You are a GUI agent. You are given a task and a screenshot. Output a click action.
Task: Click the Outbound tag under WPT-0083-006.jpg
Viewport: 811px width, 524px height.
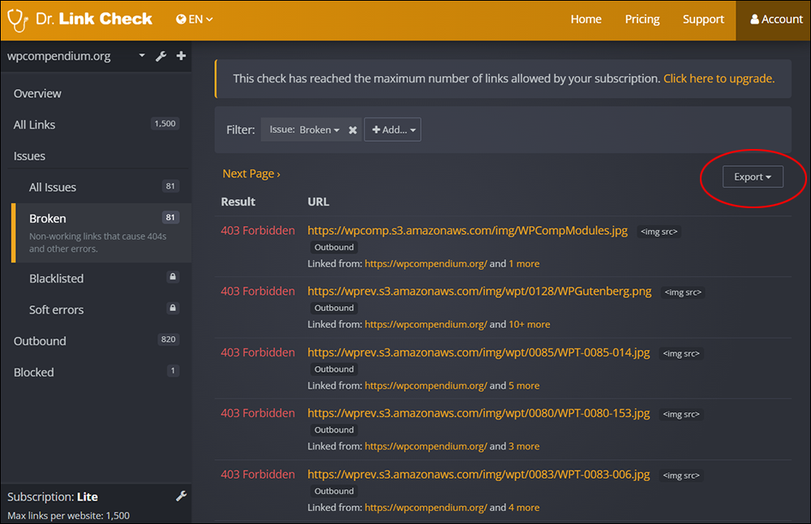pos(334,491)
